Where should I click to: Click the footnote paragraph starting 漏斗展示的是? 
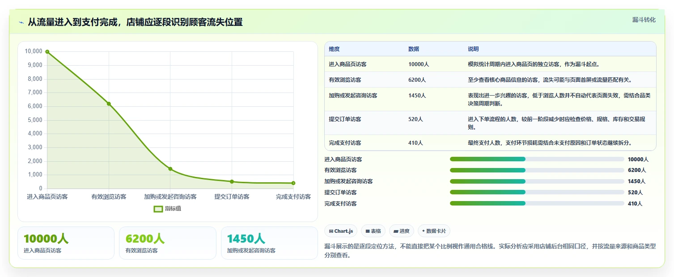click(x=490, y=251)
